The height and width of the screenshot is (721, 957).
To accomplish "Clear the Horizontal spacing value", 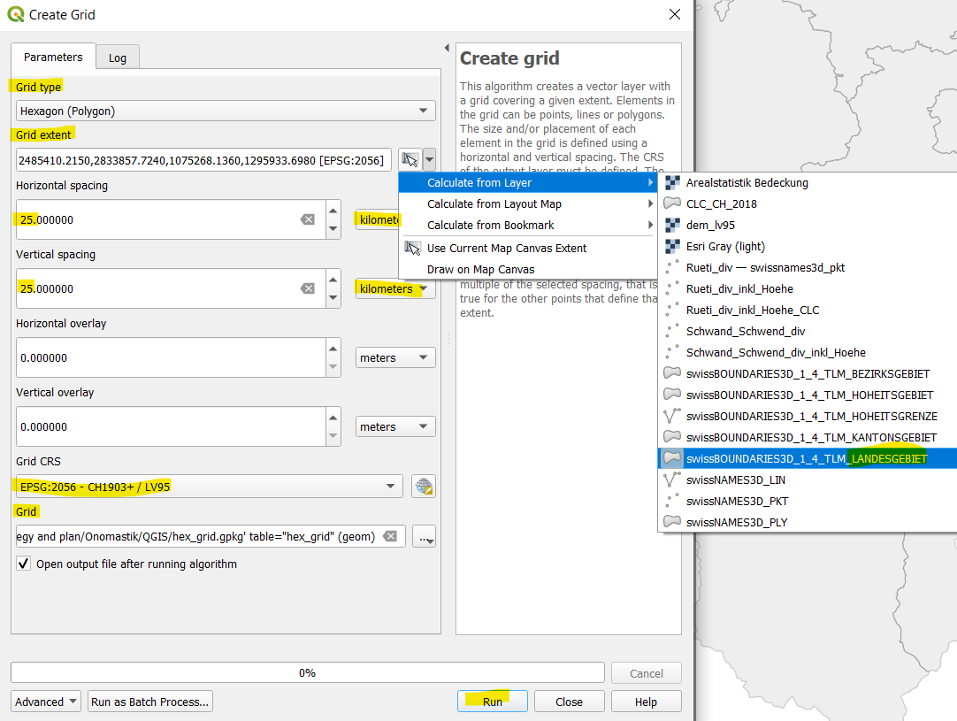I will tap(308, 219).
